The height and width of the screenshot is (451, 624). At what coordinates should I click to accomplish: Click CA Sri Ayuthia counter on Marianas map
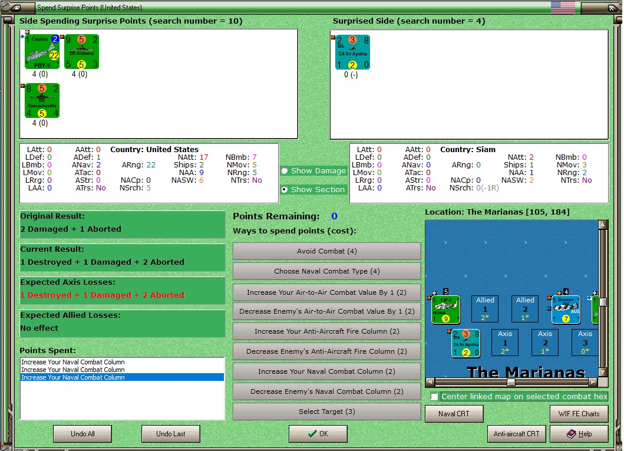tap(465, 343)
